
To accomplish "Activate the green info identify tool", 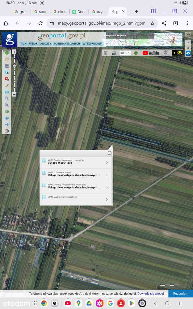I will pos(7,53).
